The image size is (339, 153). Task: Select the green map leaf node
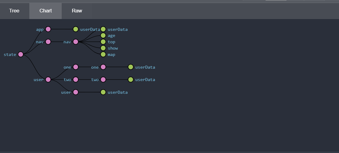click(x=103, y=54)
